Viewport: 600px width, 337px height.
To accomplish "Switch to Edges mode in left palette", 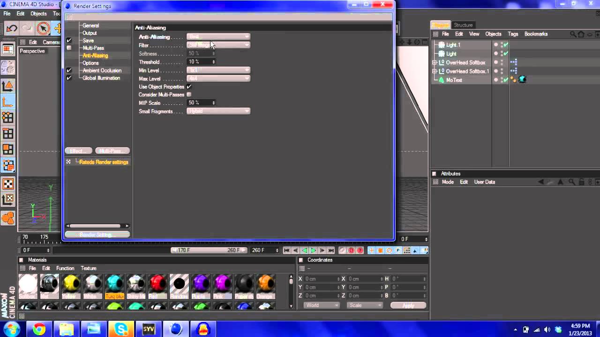I will (x=8, y=134).
